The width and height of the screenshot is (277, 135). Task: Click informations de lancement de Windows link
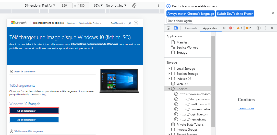click(94, 44)
